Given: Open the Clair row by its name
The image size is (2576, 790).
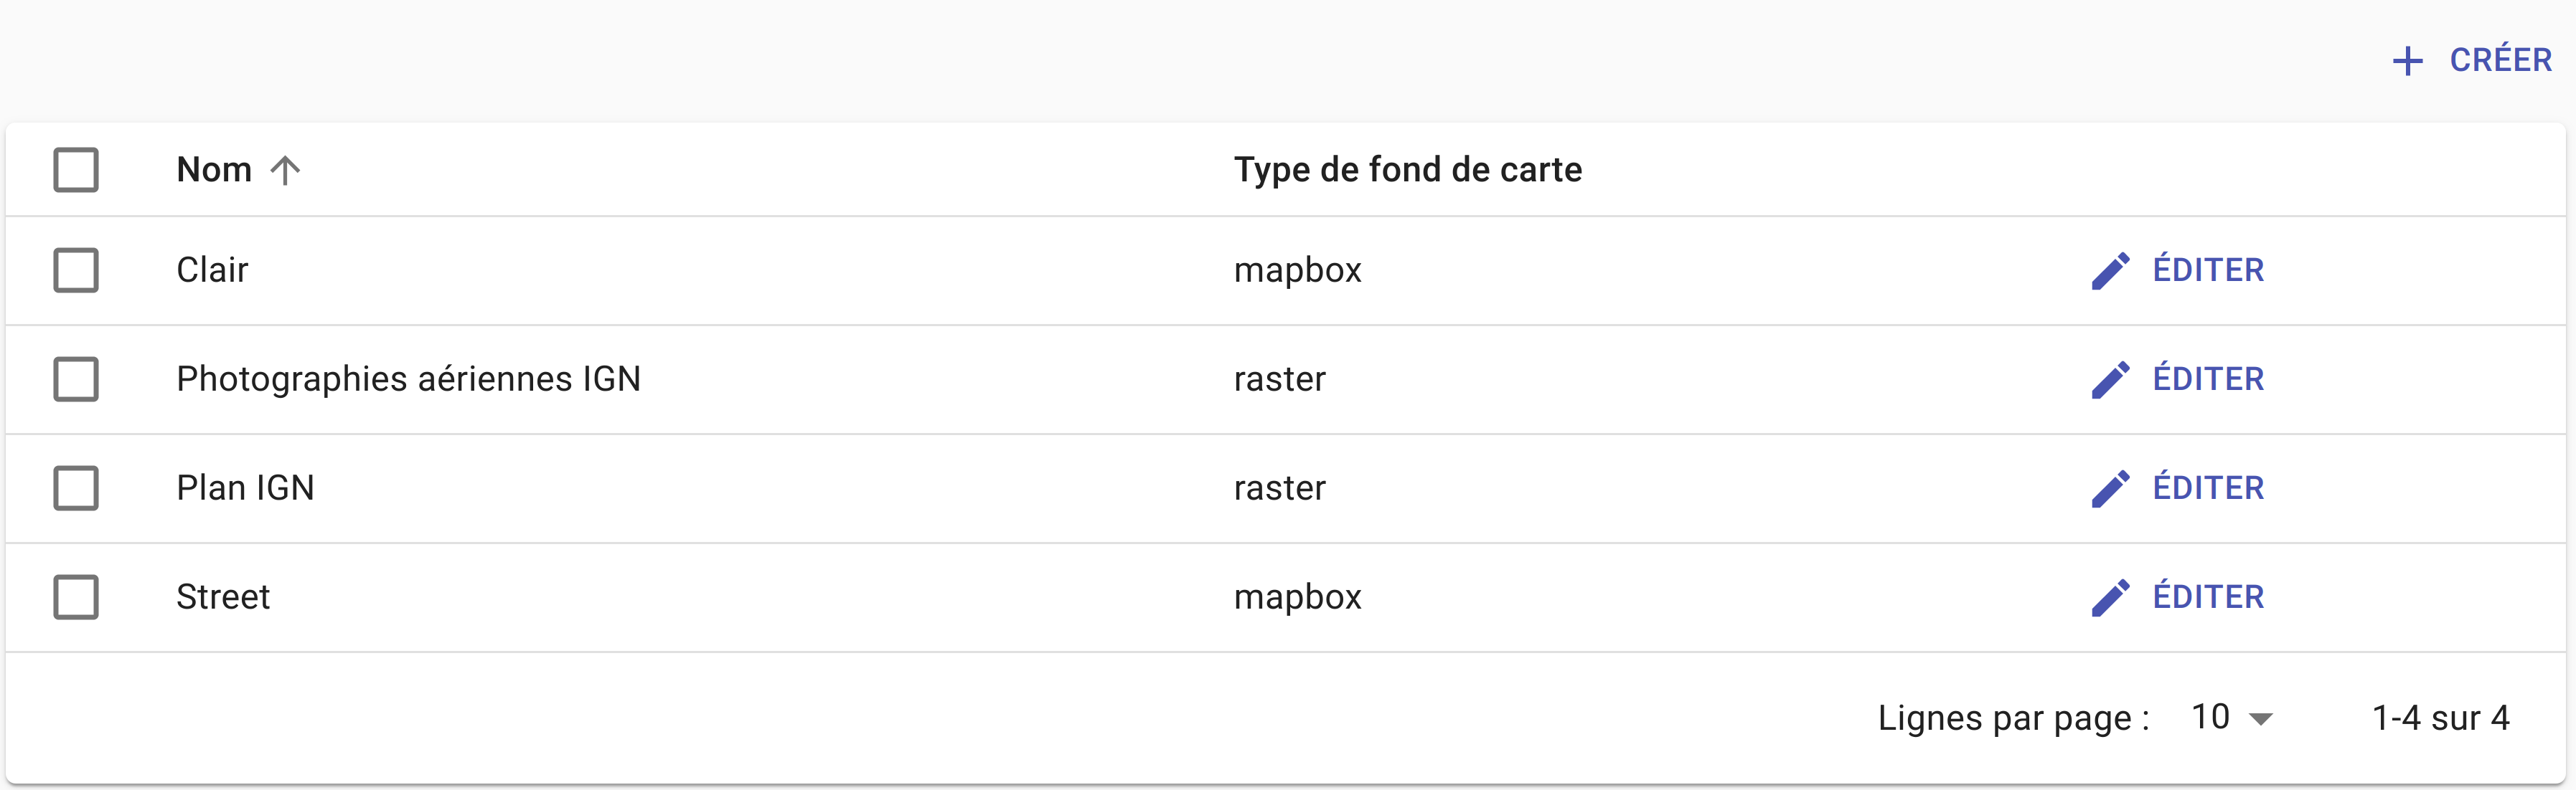Looking at the screenshot, I should pyautogui.click(x=212, y=271).
